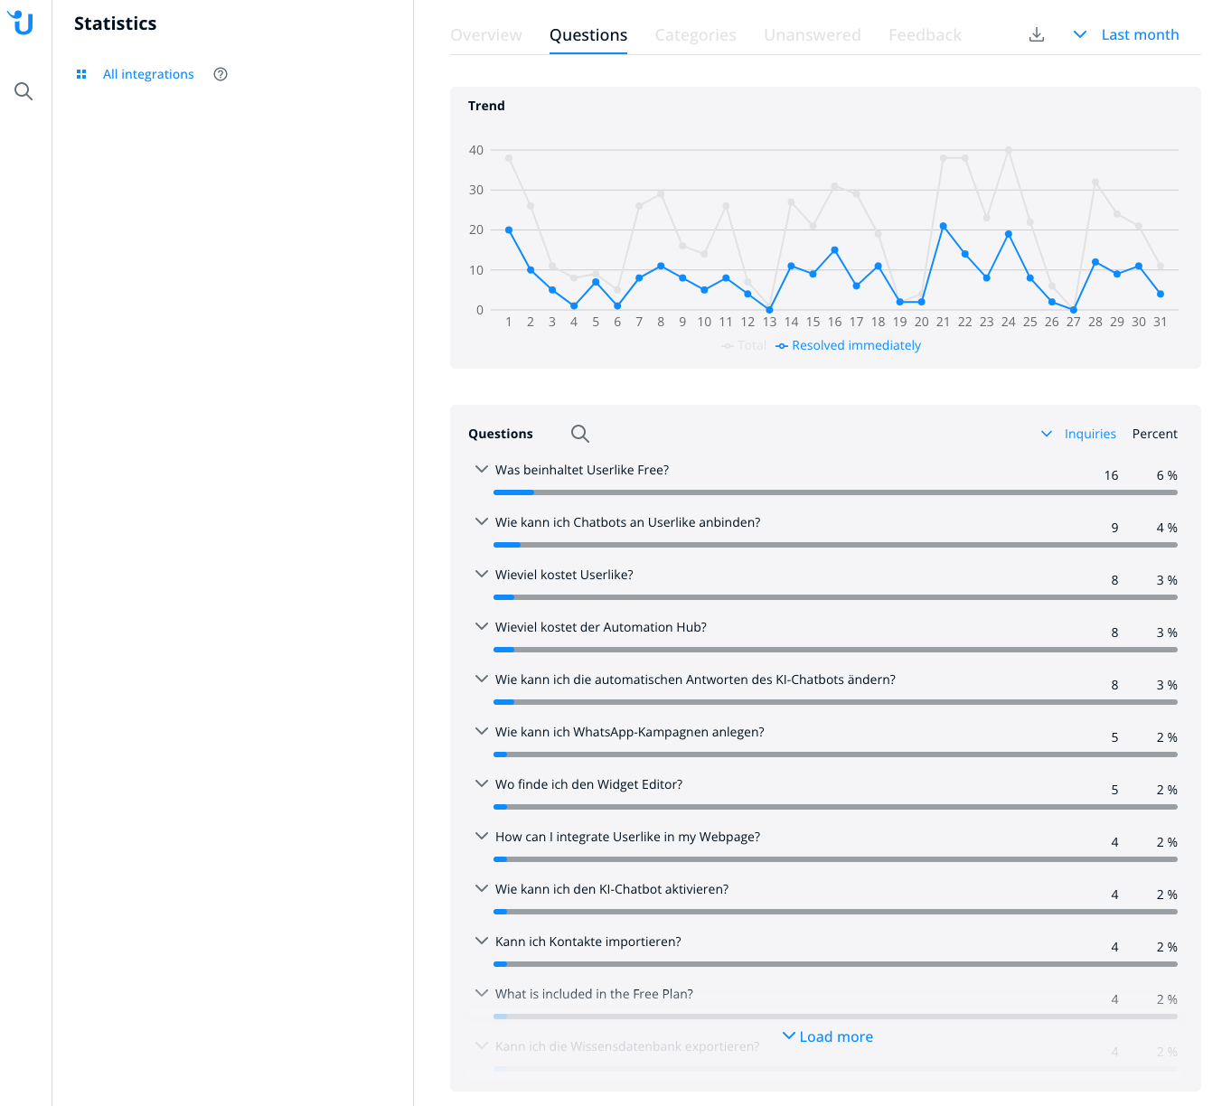Open the Categories tab
Screen dimensions: 1222x1106
[695, 35]
